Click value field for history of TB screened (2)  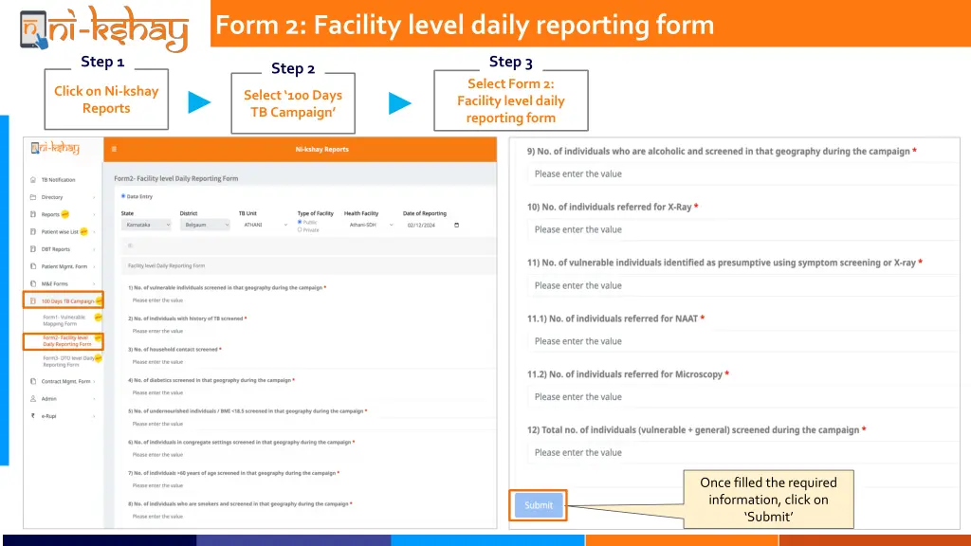pyautogui.click(x=311, y=331)
